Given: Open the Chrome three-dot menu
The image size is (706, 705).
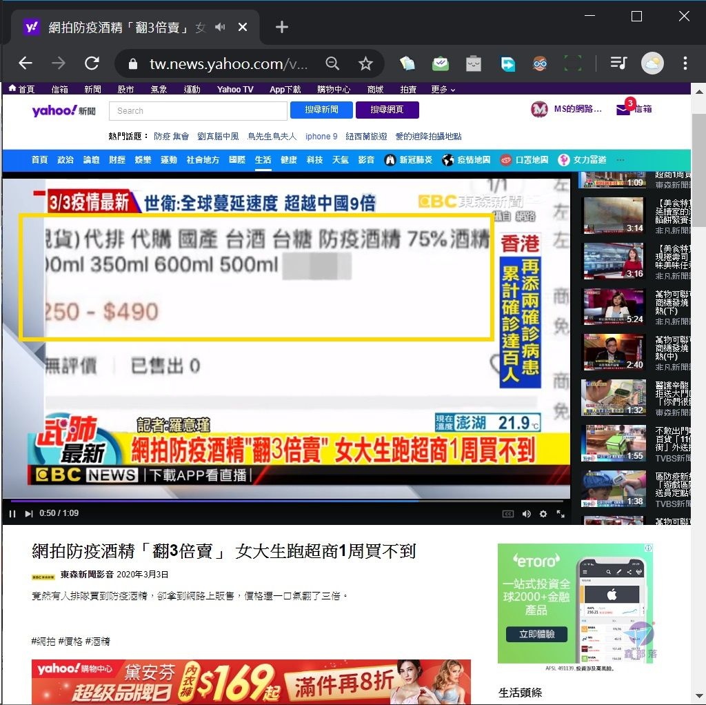Looking at the screenshot, I should 685,63.
